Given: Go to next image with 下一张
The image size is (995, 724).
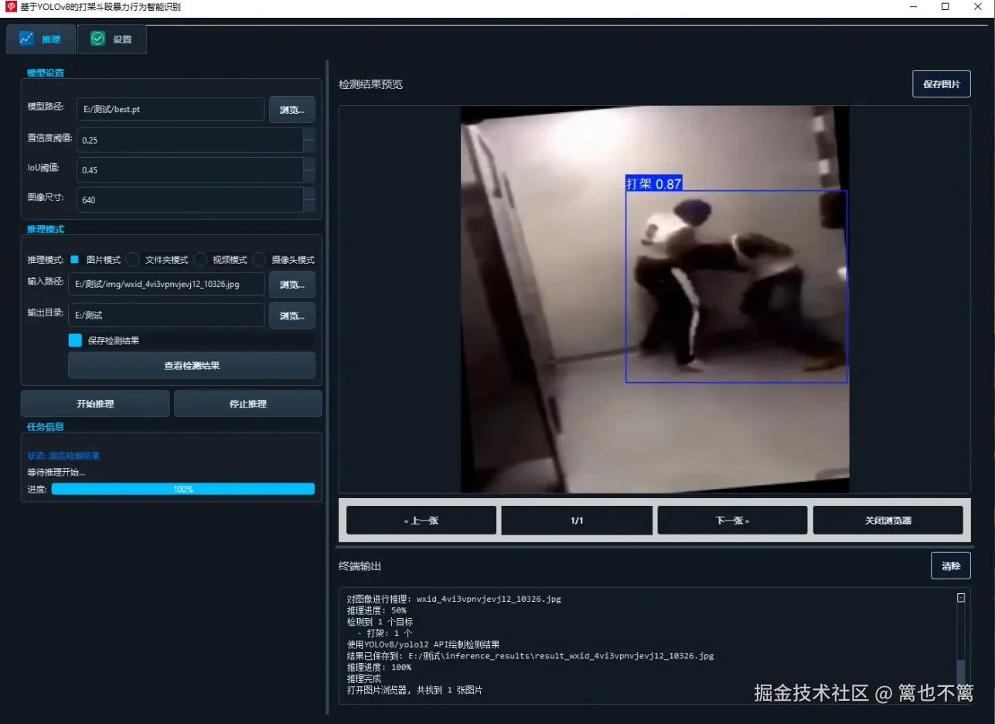Looking at the screenshot, I should pyautogui.click(x=732, y=521).
